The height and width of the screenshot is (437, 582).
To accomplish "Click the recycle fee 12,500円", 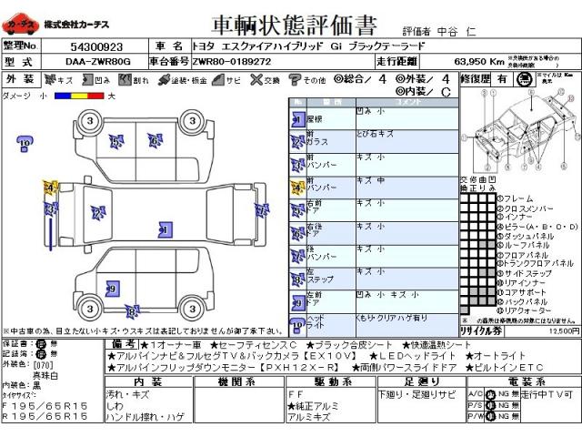I will coord(564,330).
